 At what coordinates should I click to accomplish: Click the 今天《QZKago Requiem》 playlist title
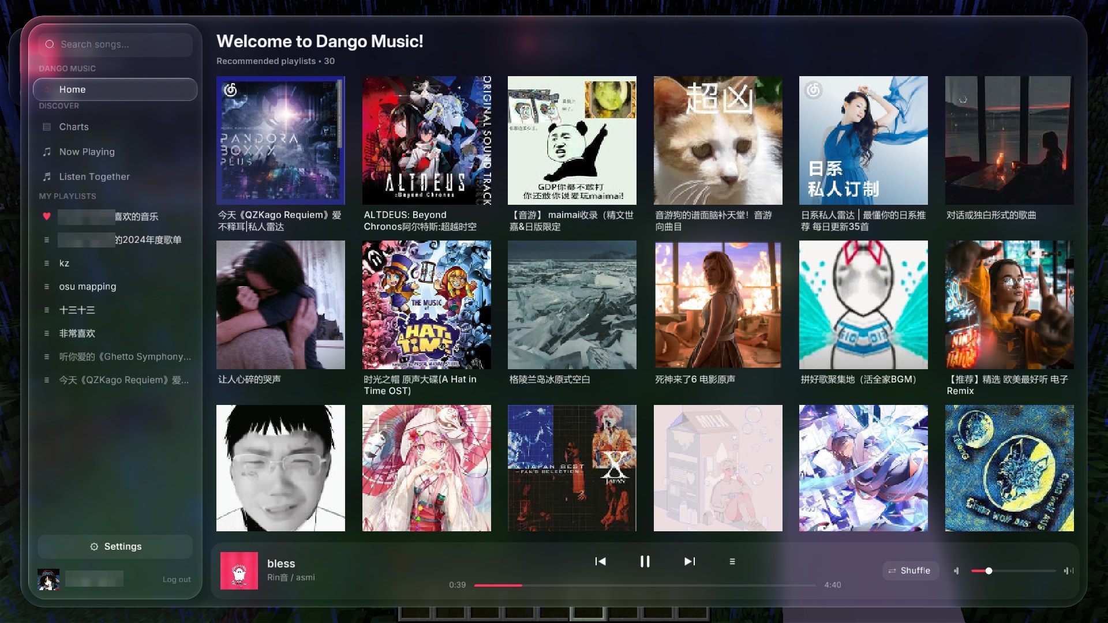tap(280, 221)
